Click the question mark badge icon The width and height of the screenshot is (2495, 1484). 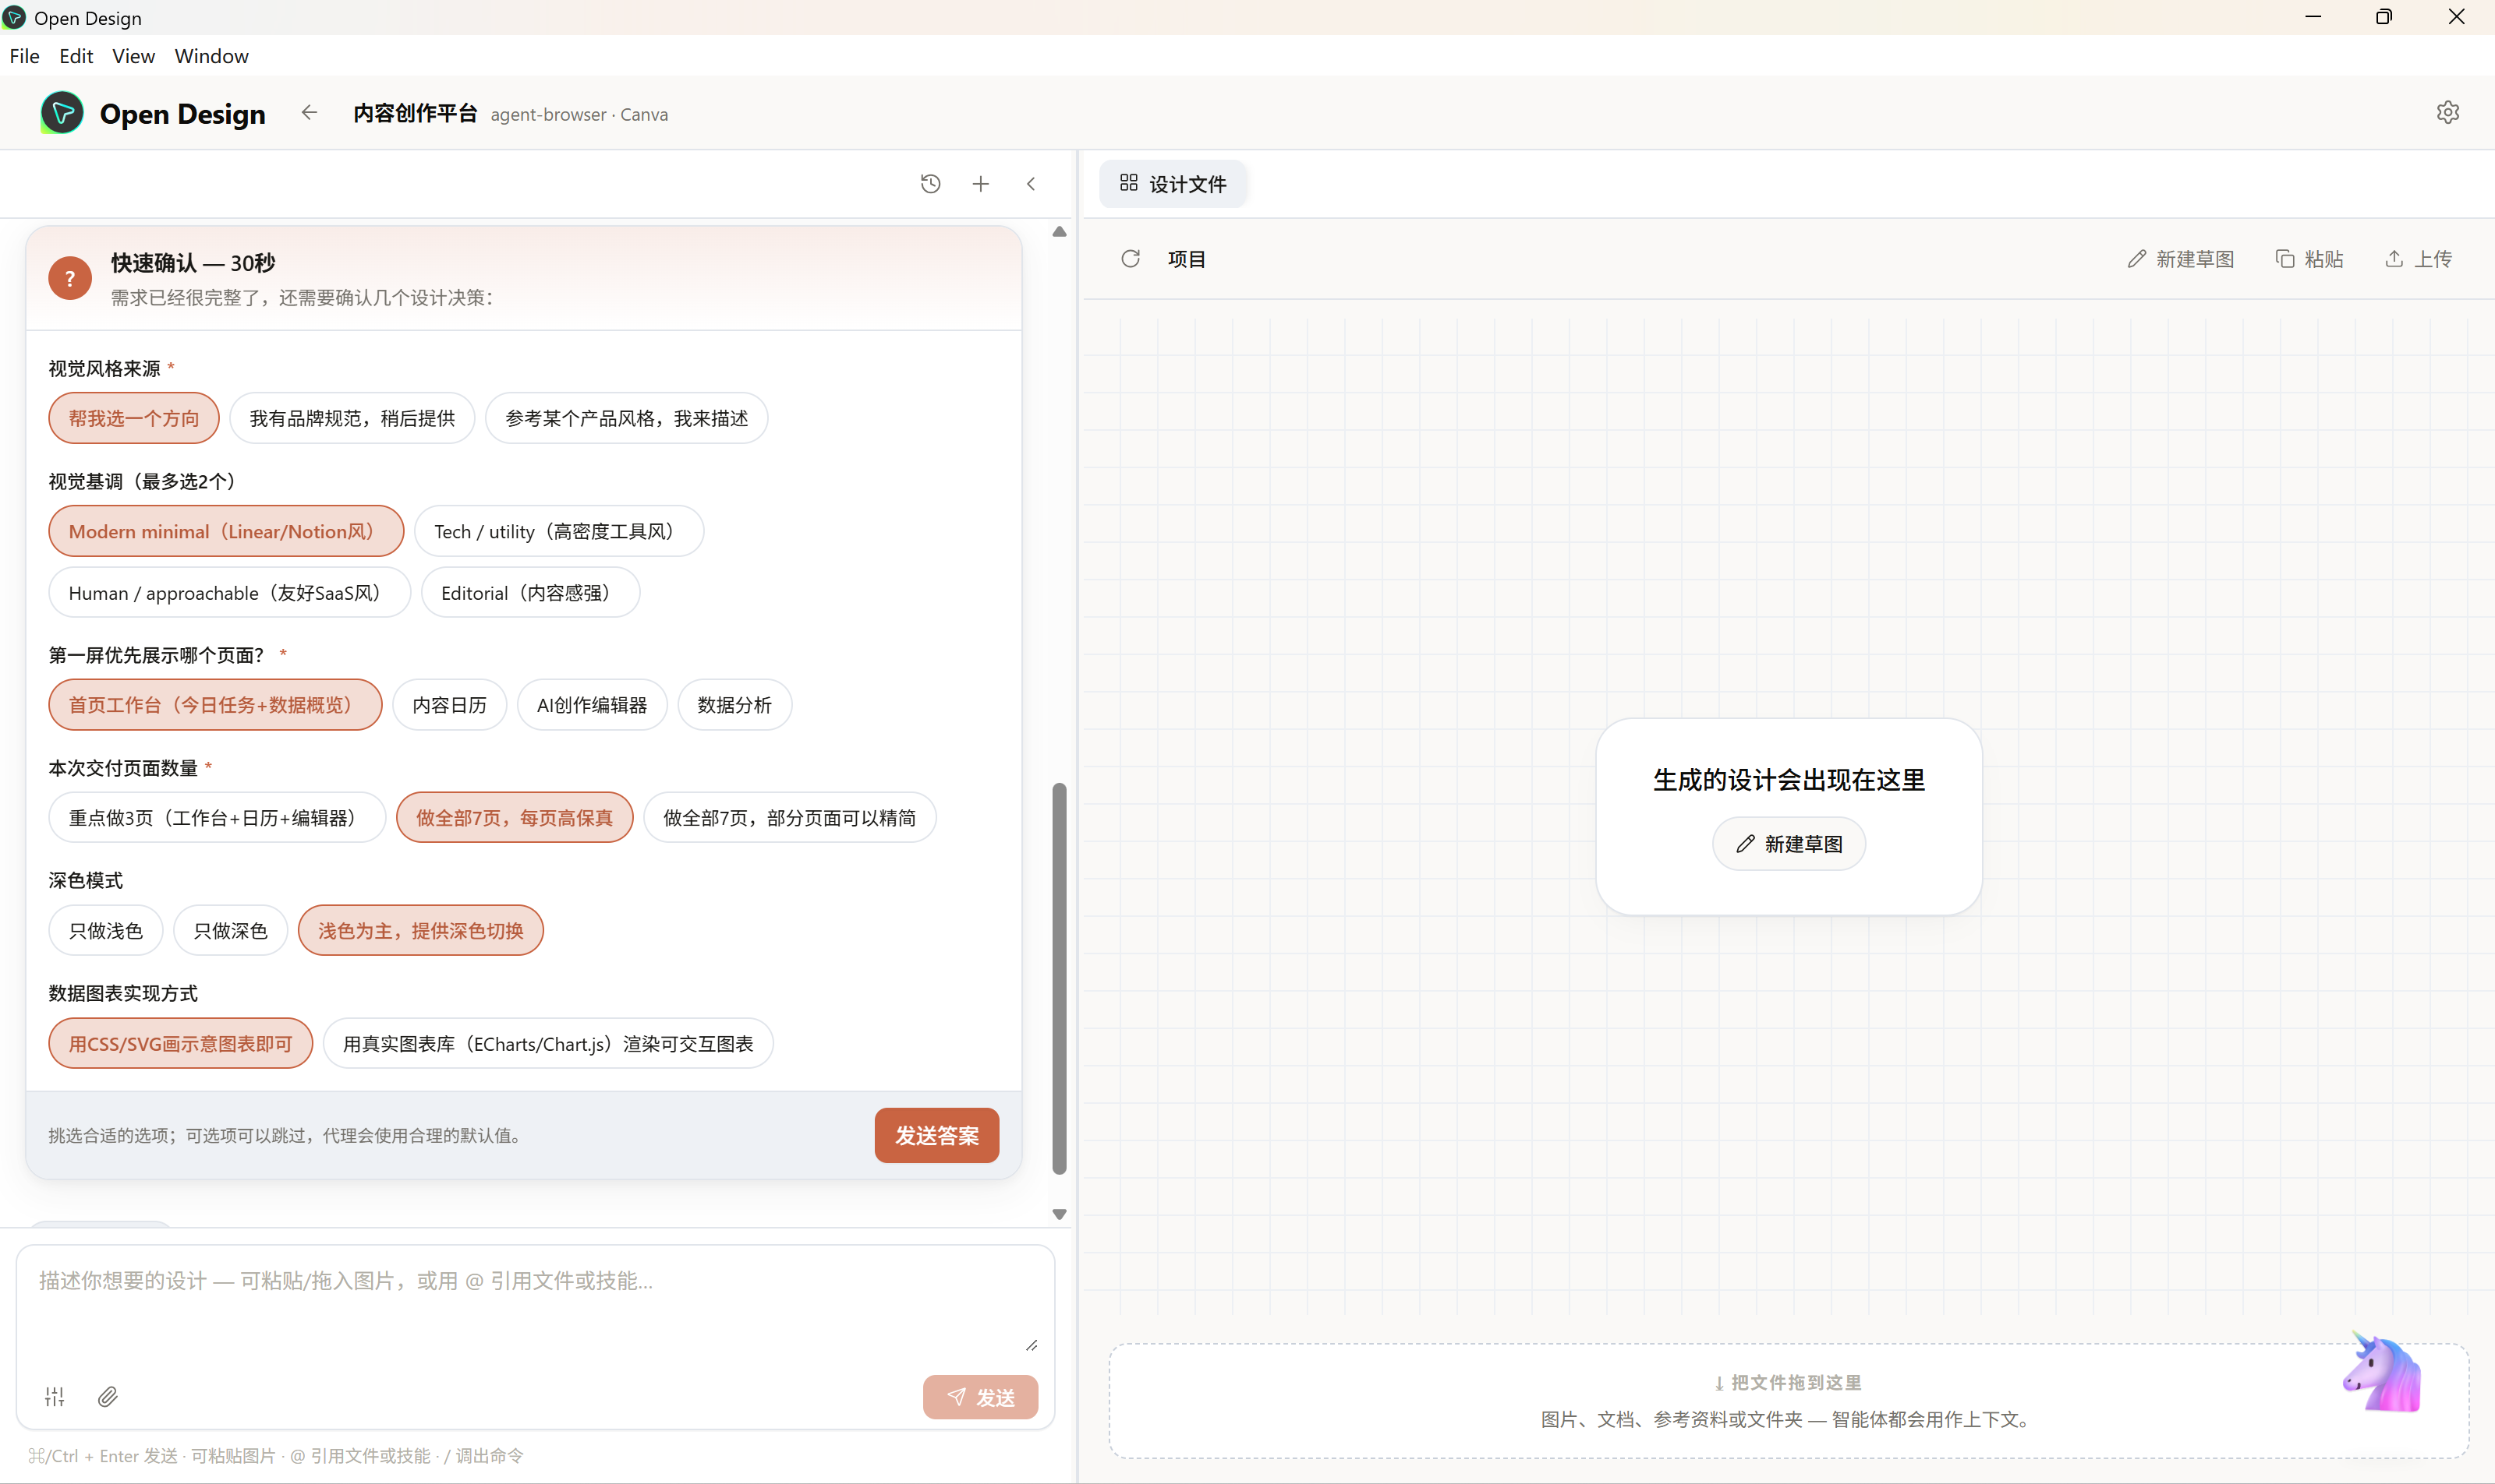(x=70, y=279)
